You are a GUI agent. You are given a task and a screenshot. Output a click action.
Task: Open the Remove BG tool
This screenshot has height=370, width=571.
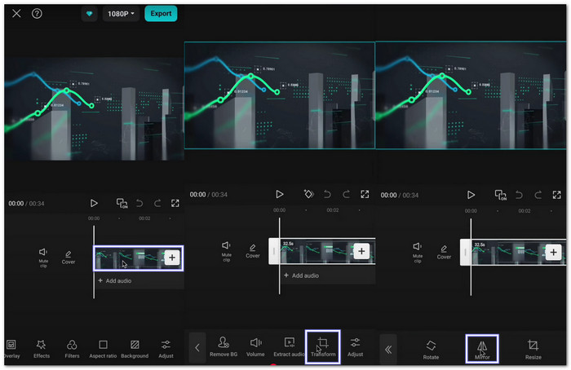point(224,346)
